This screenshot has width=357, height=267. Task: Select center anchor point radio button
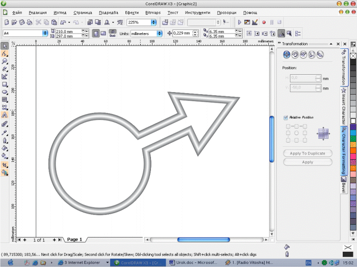[x=296, y=133]
